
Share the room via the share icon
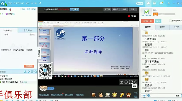pos(40,3)
